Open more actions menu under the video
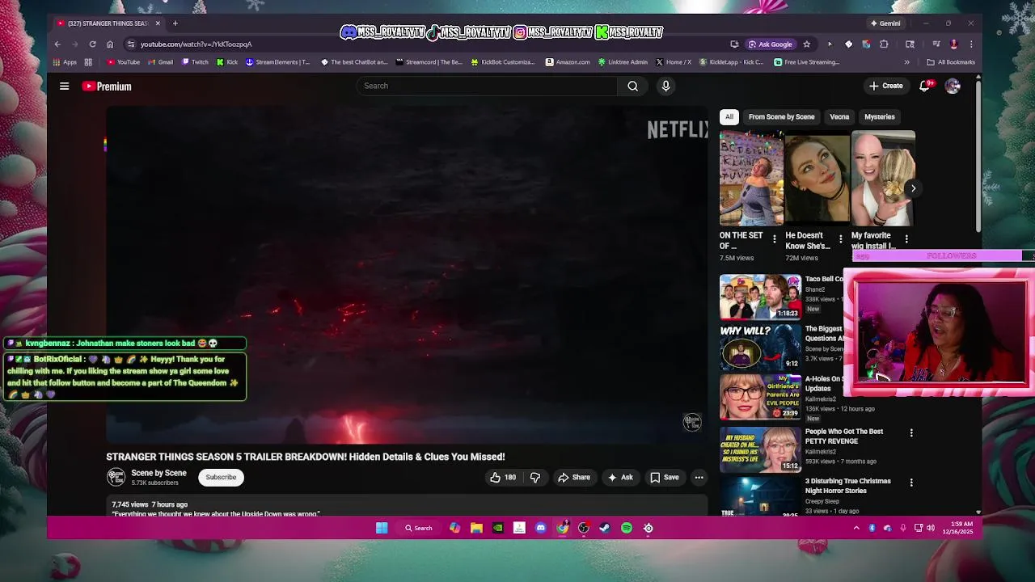1035x582 pixels. click(x=699, y=478)
